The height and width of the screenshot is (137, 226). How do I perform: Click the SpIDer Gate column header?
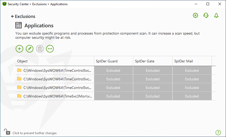pyautogui.click(x=153, y=61)
